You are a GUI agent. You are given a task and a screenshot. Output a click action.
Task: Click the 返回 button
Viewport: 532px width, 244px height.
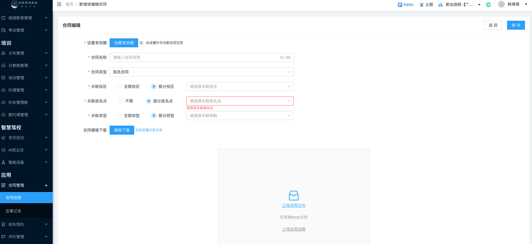click(x=493, y=25)
